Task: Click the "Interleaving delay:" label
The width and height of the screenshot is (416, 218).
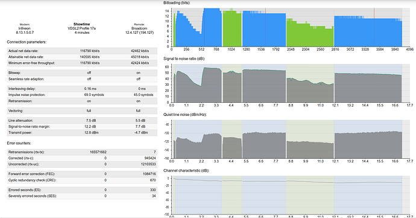Action: [22, 89]
